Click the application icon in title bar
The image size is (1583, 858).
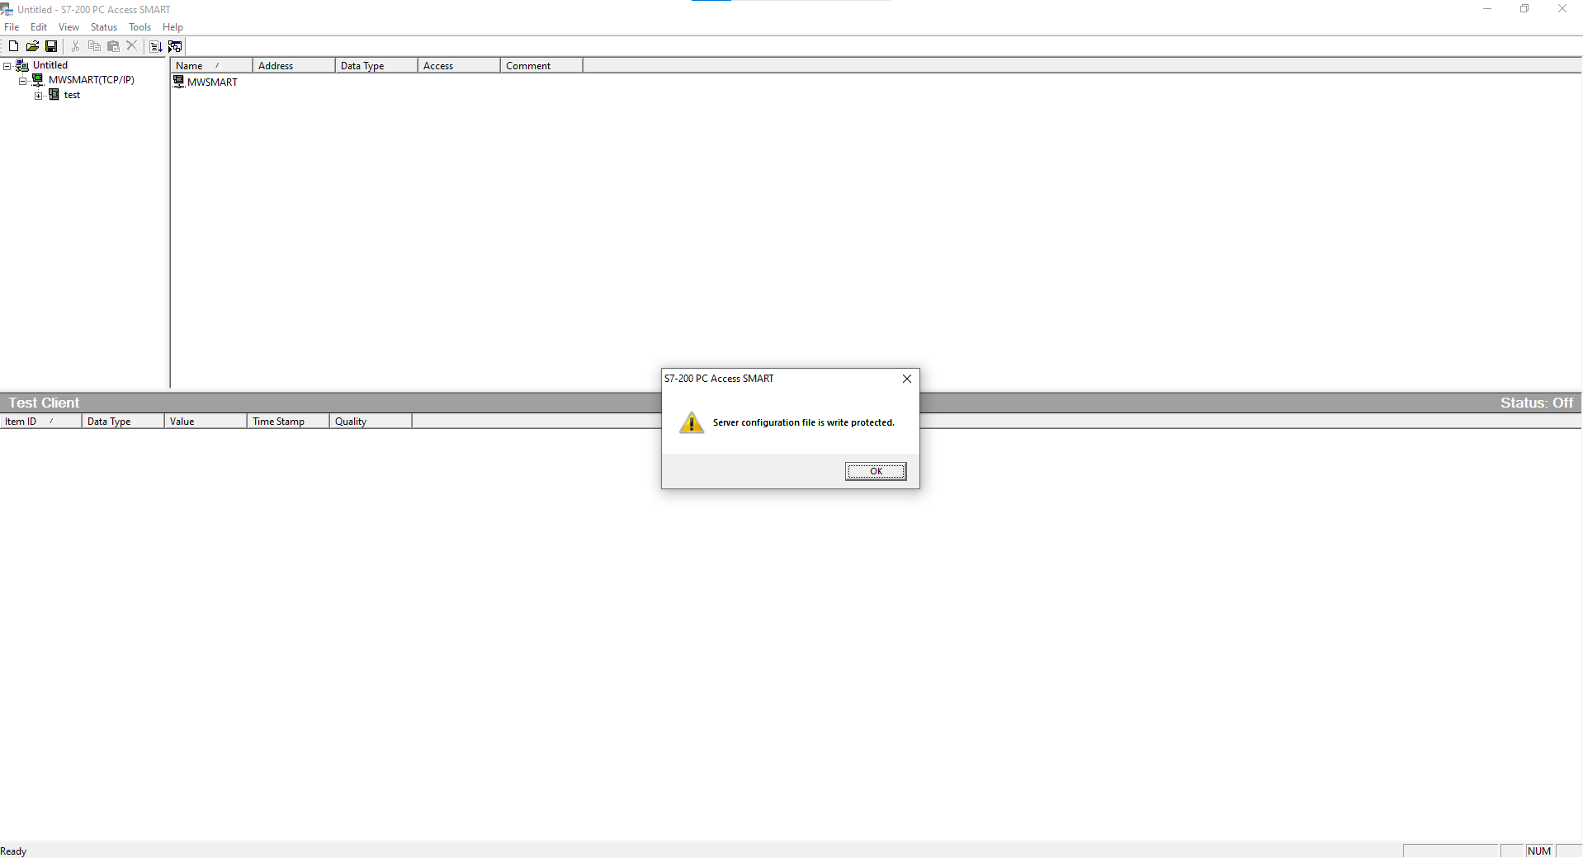tap(7, 9)
